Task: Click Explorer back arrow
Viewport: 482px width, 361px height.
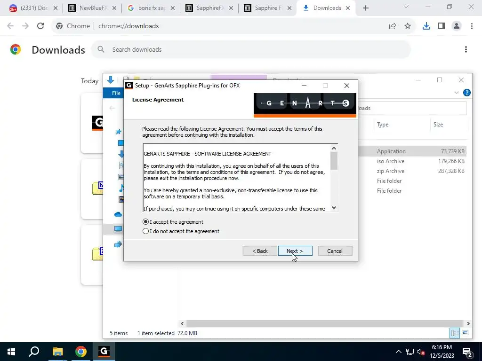Action: point(112,108)
